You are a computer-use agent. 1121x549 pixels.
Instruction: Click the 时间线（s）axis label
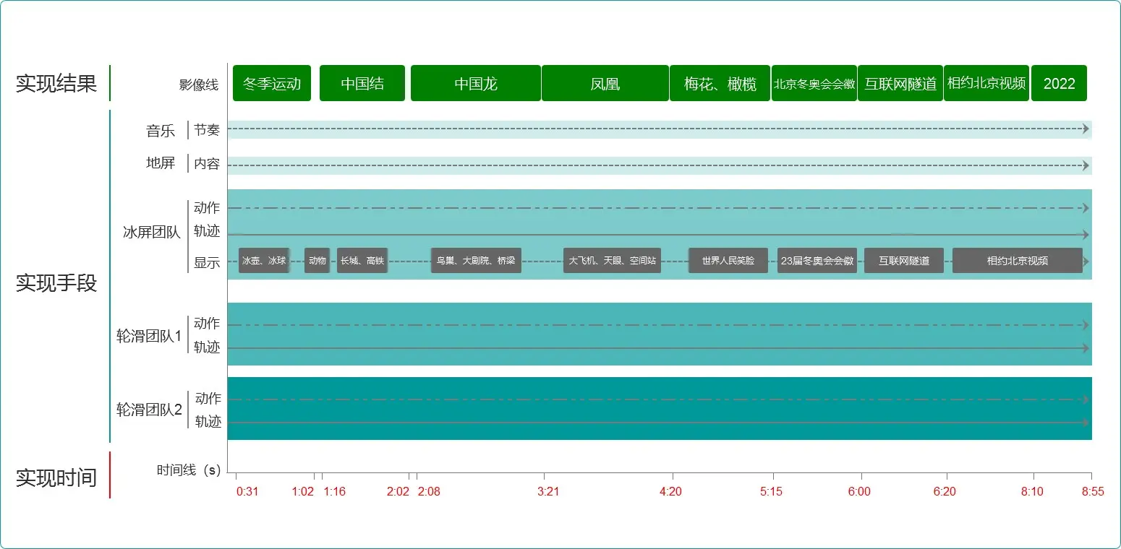pos(189,470)
